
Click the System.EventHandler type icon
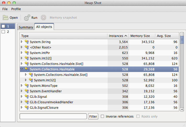coord(26,91)
